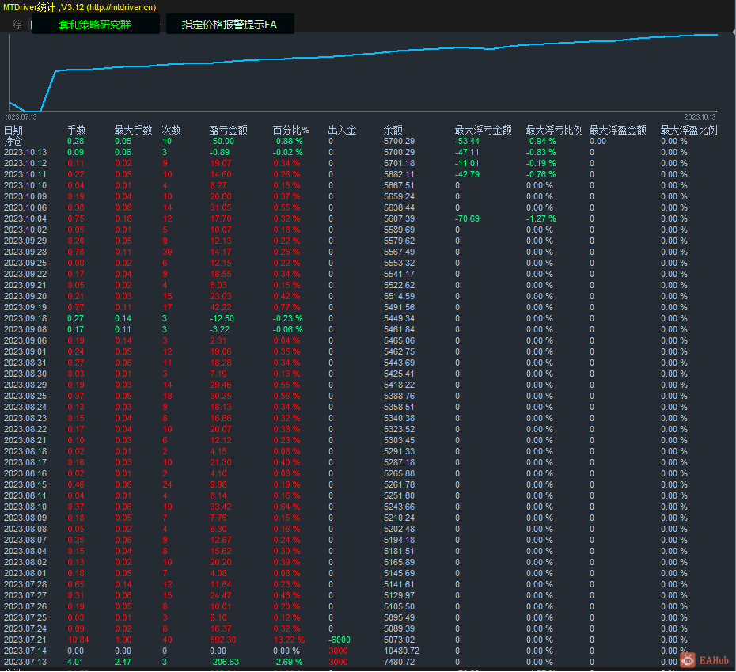Click the 5700.29 balance in 持仓 row
Image resolution: width=736 pixels, height=672 pixels.
pos(400,142)
